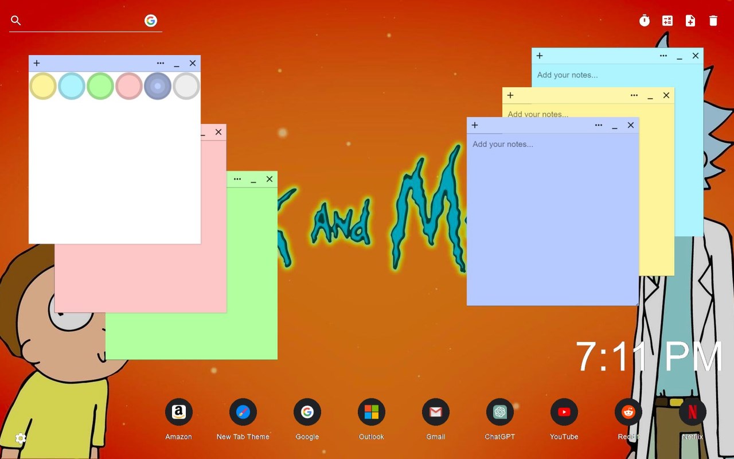Close the pink sticky note
The height and width of the screenshot is (459, 734).
(x=218, y=132)
